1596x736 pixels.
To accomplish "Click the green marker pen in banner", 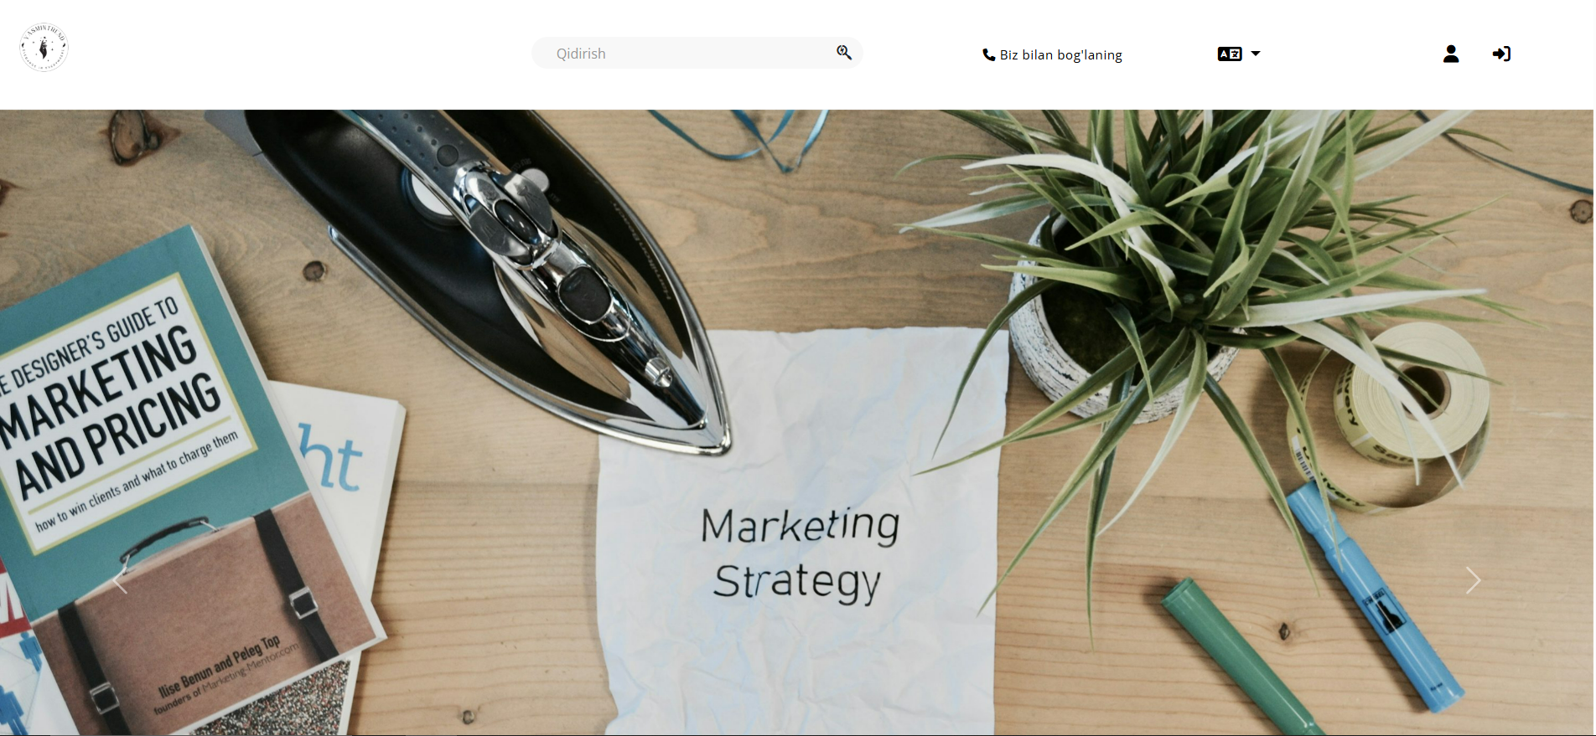I will click(x=1241, y=657).
